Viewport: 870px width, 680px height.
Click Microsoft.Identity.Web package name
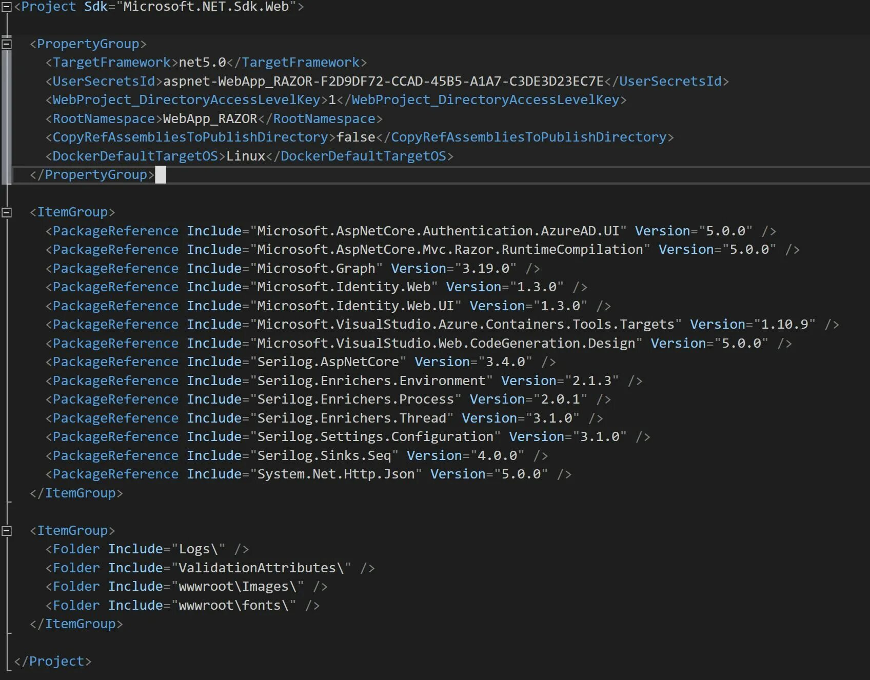344,287
